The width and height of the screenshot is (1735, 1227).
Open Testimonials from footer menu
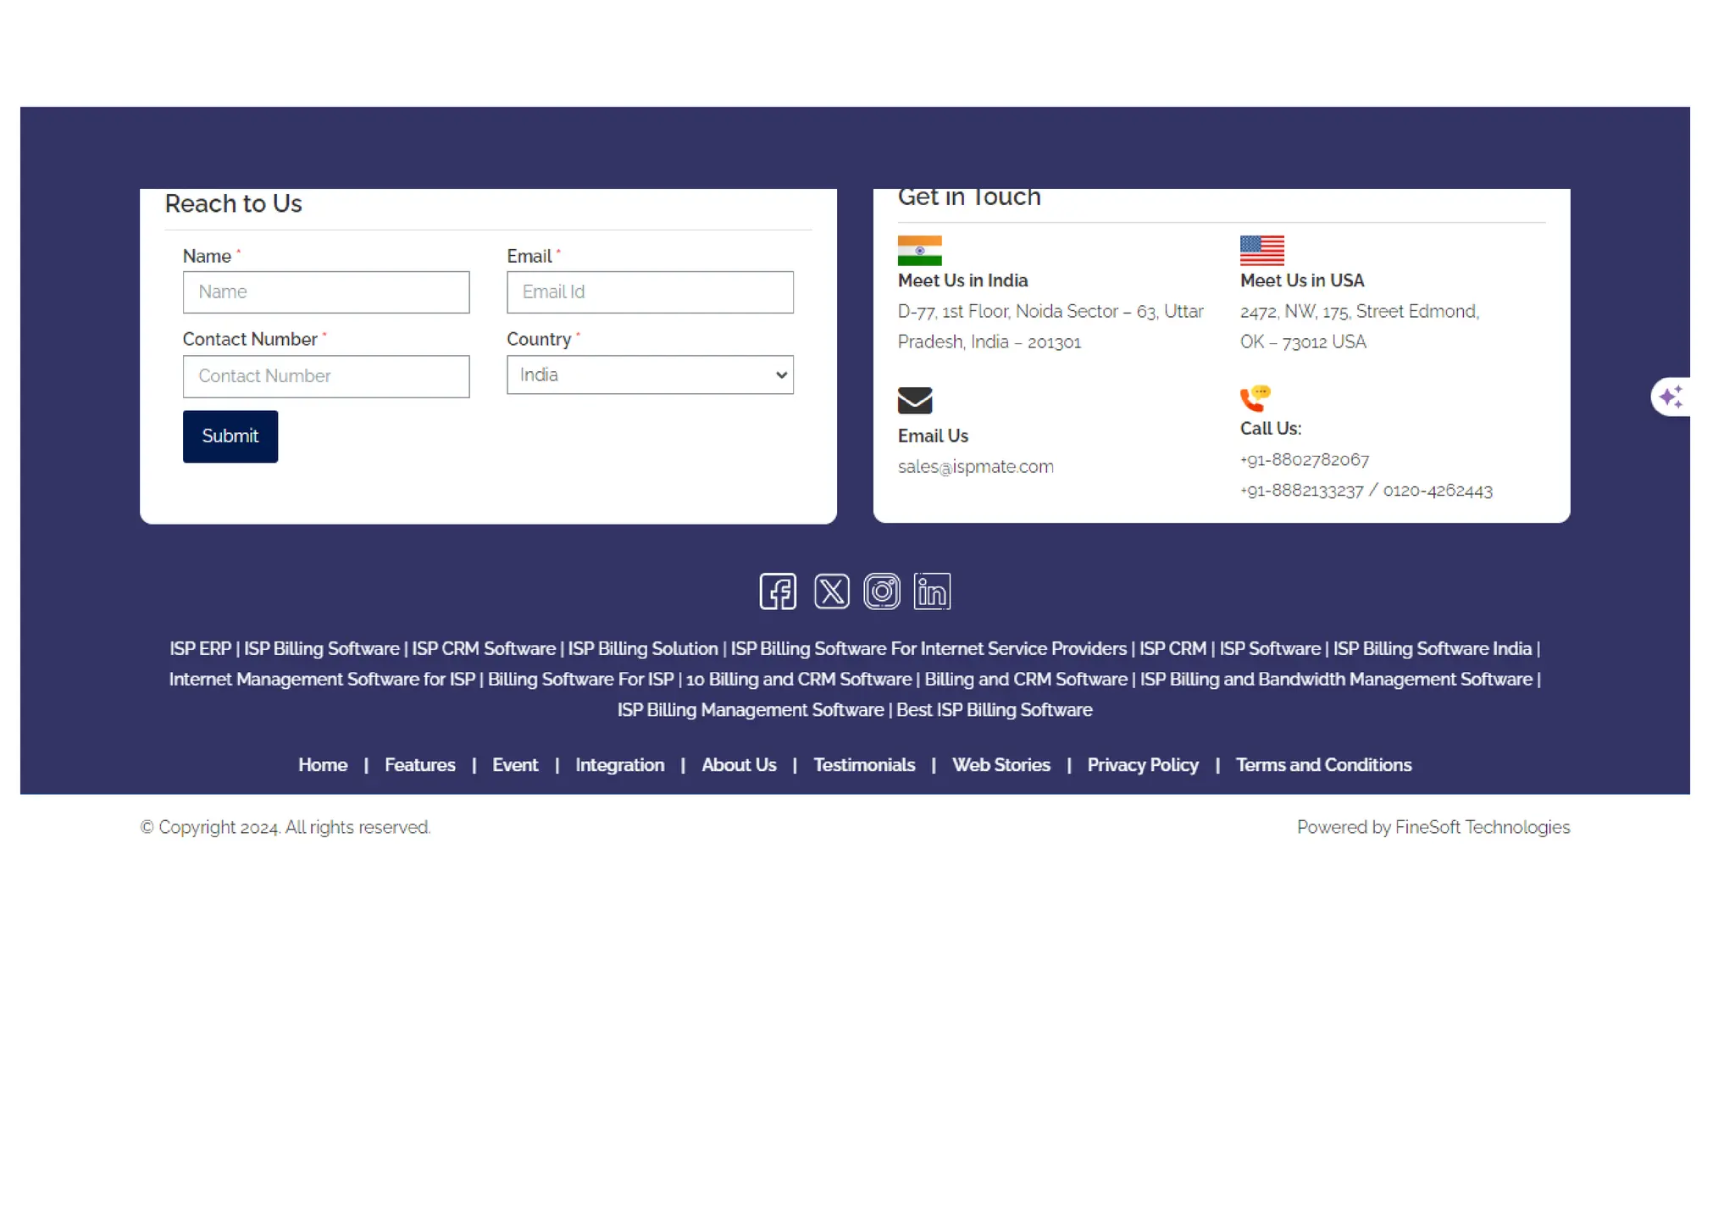(x=863, y=765)
